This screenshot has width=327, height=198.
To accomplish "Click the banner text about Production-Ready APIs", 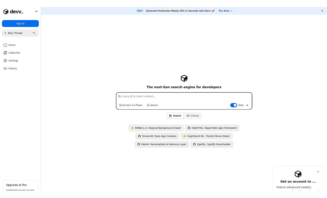I will (x=180, y=11).
